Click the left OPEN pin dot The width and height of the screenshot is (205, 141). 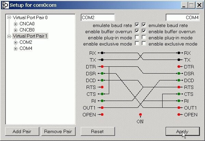click(x=102, y=114)
